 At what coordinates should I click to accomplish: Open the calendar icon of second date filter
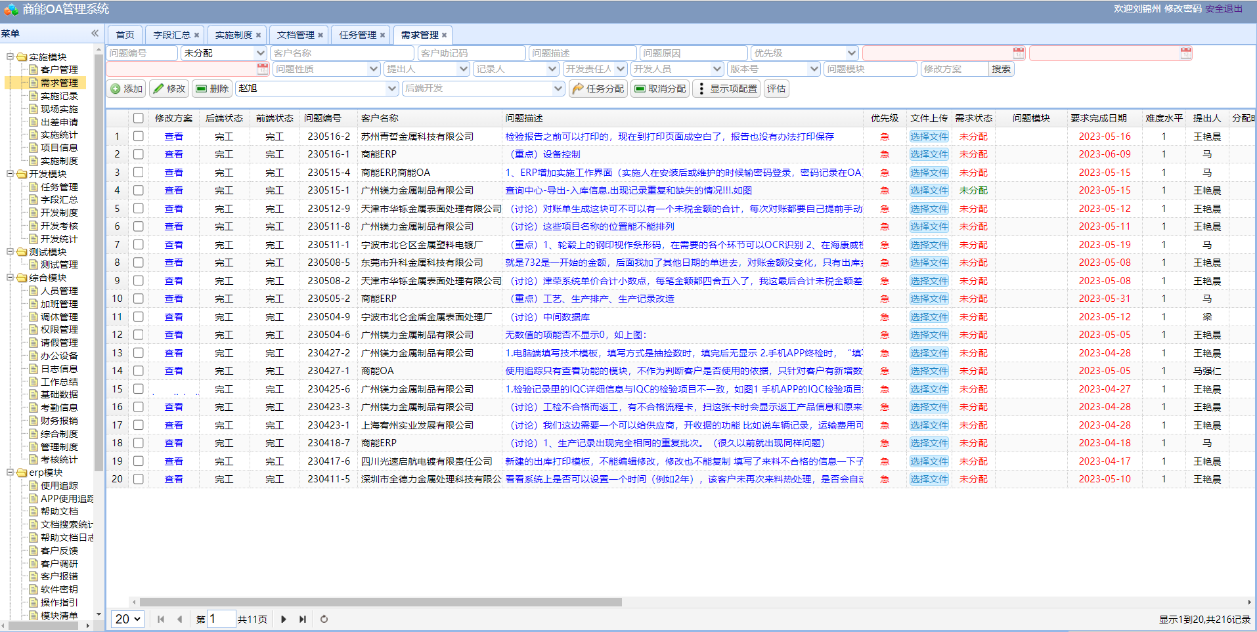[1186, 53]
